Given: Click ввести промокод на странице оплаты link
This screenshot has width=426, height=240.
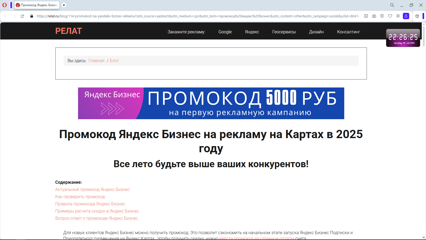Looking at the screenshot, I should (x=257, y=238).
